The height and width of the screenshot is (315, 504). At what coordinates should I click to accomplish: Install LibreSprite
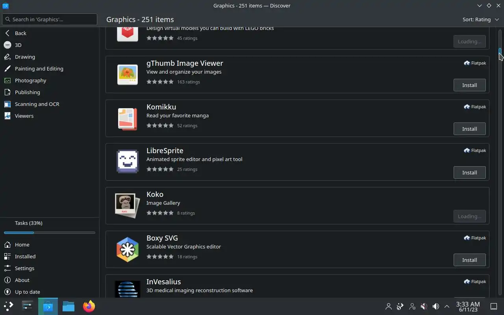coord(469,172)
